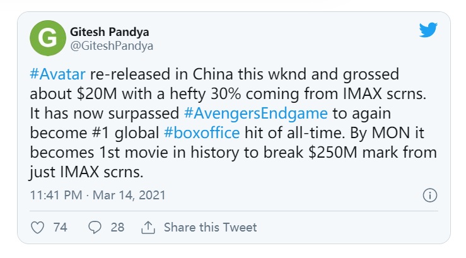Click the 74 likes count
The height and width of the screenshot is (258, 466).
(60, 227)
